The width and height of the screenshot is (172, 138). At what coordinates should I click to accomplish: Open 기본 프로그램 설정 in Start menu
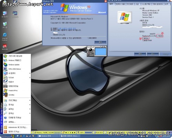click(x=17, y=56)
